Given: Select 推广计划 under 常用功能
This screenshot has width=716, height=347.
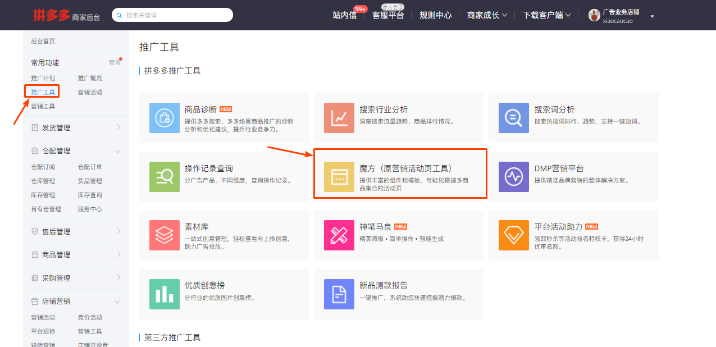Looking at the screenshot, I should [x=43, y=78].
